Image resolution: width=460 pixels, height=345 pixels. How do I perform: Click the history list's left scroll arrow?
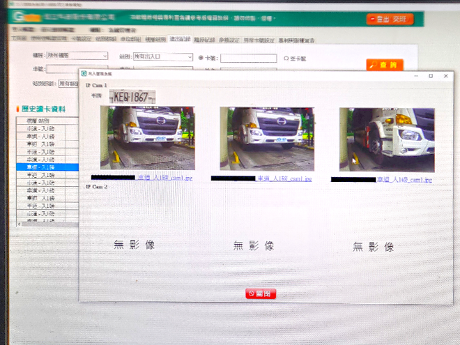click(x=20, y=224)
